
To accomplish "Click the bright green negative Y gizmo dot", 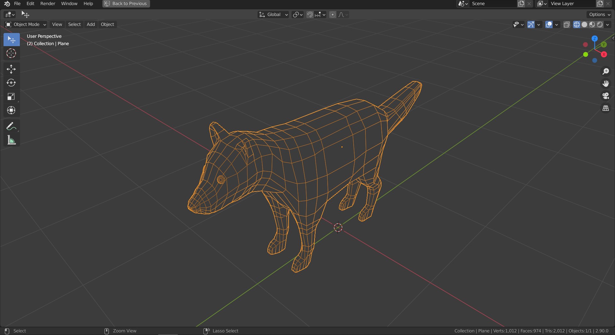I will coord(586,54).
